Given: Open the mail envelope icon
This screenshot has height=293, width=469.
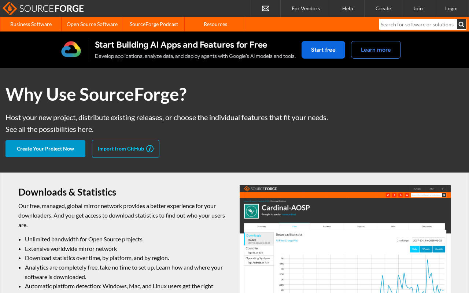Looking at the screenshot, I should [266, 8].
